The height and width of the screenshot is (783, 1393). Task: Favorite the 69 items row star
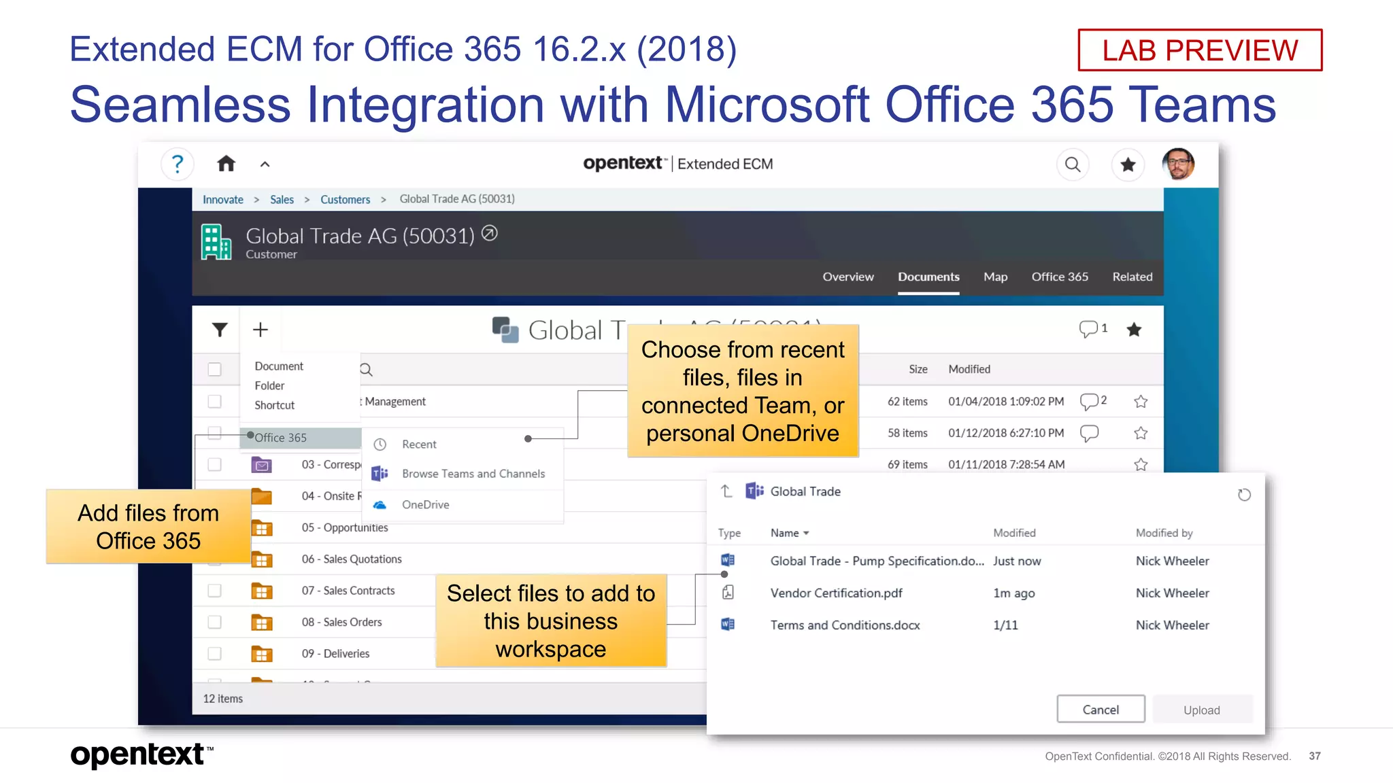pos(1141,464)
